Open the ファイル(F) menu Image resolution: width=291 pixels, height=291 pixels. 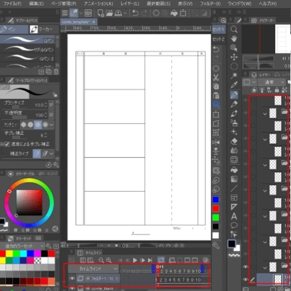13,3
